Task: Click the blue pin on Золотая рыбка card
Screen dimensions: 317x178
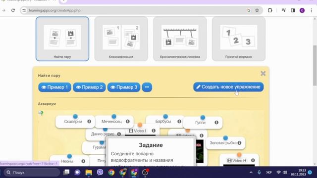Action: coord(225,138)
